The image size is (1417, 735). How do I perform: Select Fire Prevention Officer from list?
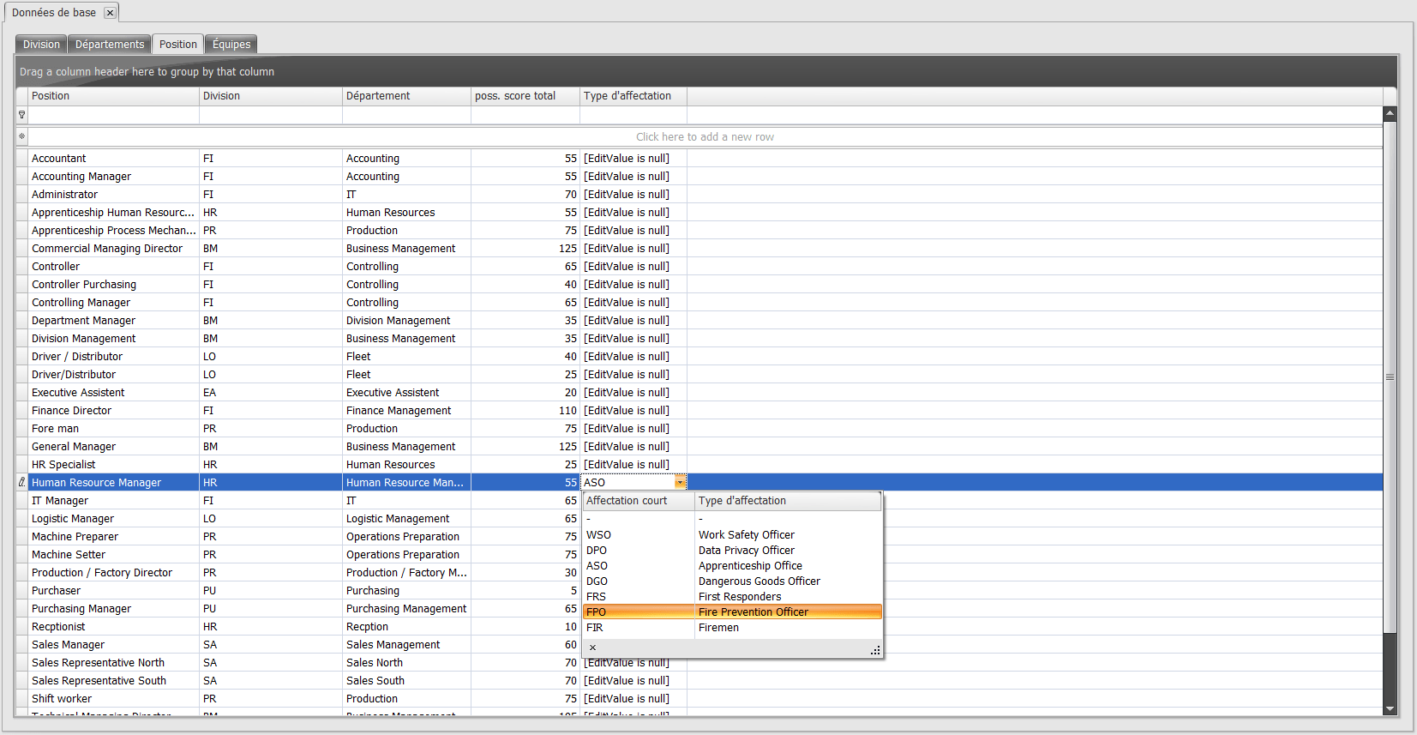click(x=753, y=612)
